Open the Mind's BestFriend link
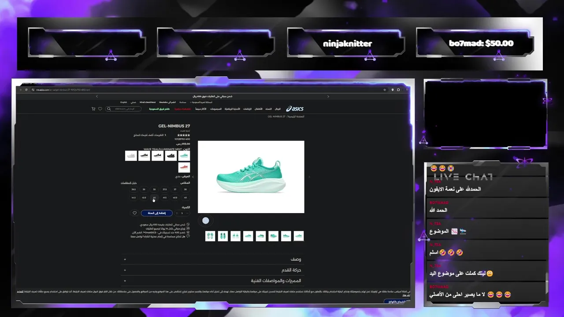The width and height of the screenshot is (564, 317). click(148, 102)
